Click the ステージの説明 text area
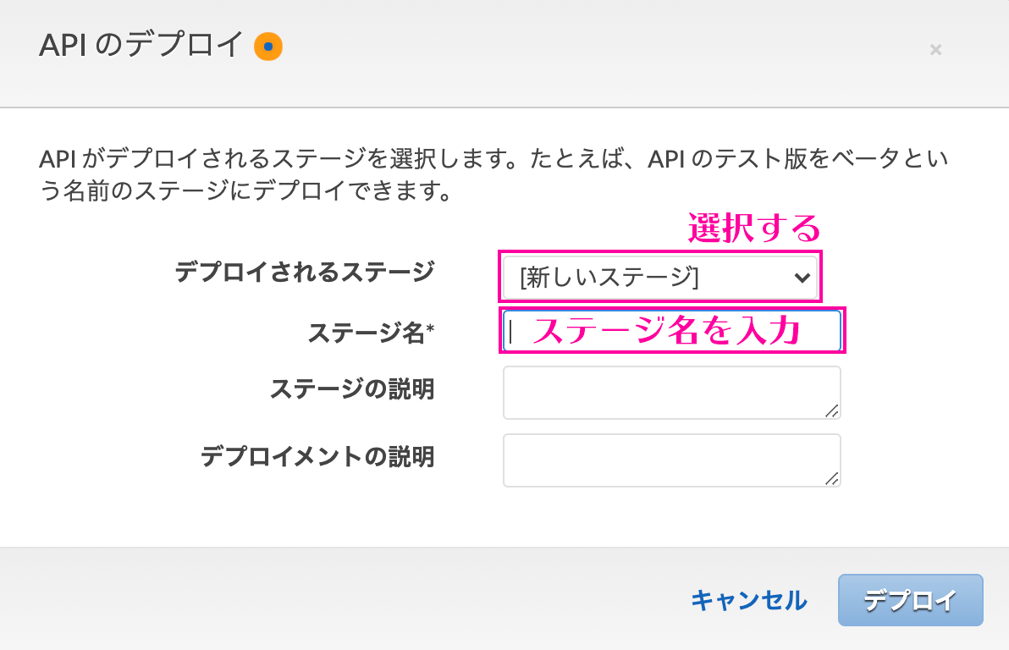 pos(671,392)
